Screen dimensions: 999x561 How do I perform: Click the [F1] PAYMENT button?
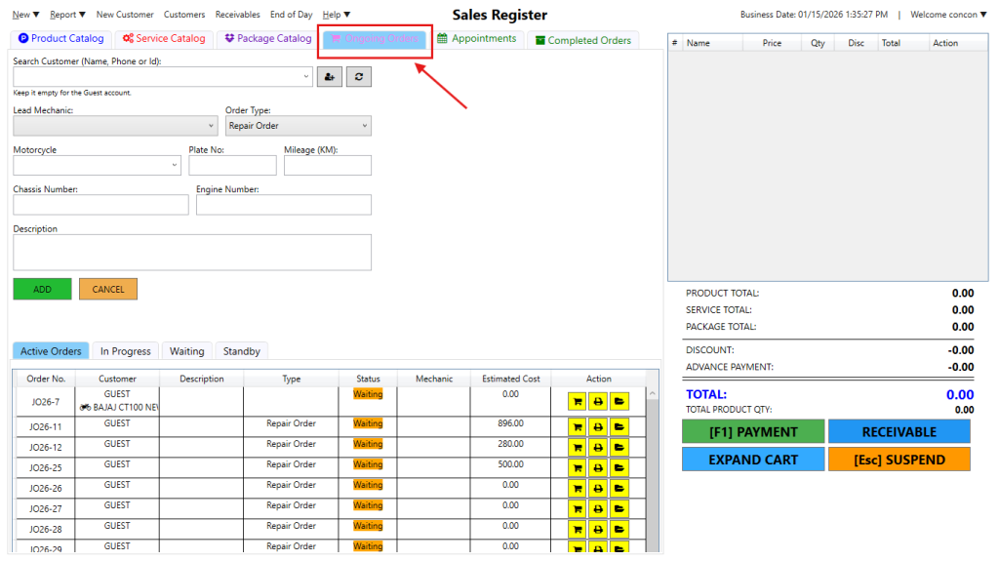pyautogui.click(x=752, y=432)
